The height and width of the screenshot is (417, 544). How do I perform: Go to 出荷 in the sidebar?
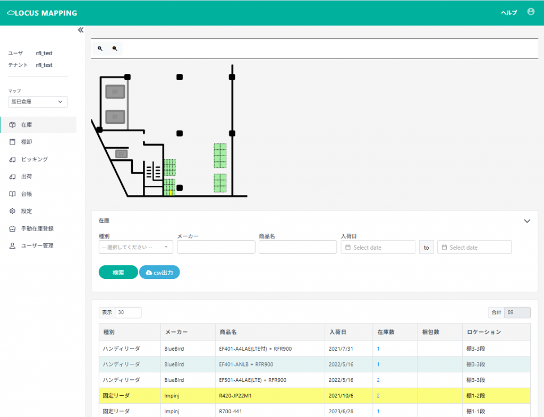click(27, 176)
